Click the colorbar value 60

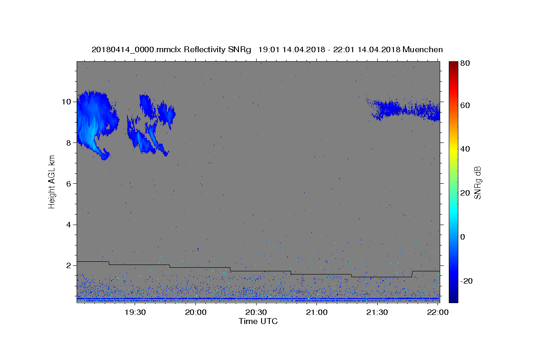tap(465, 105)
